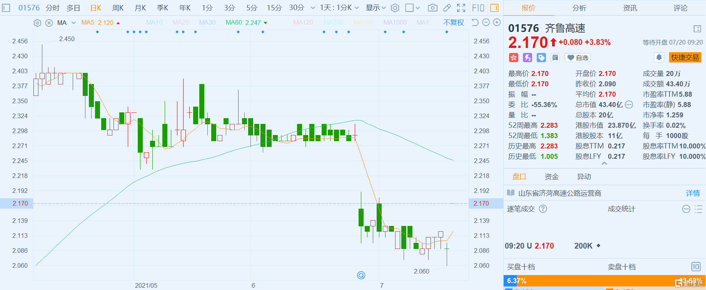Expand chart to fullscreen
This screenshot has height=290, width=706.
click(x=461, y=8)
